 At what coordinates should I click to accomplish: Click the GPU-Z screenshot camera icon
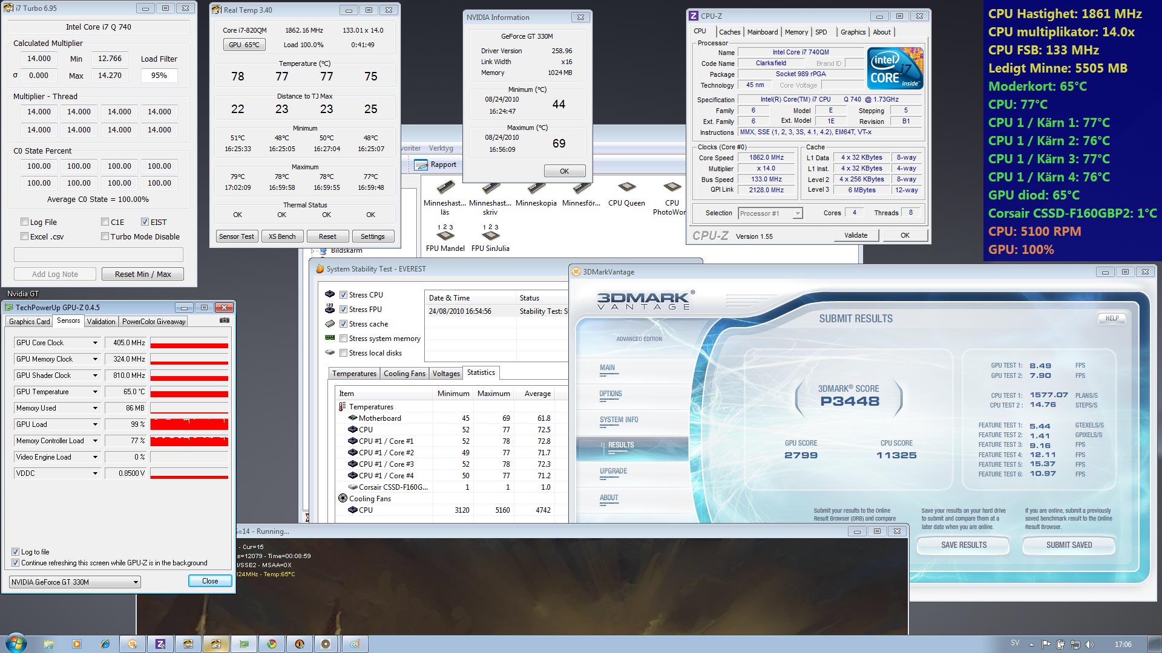click(225, 320)
